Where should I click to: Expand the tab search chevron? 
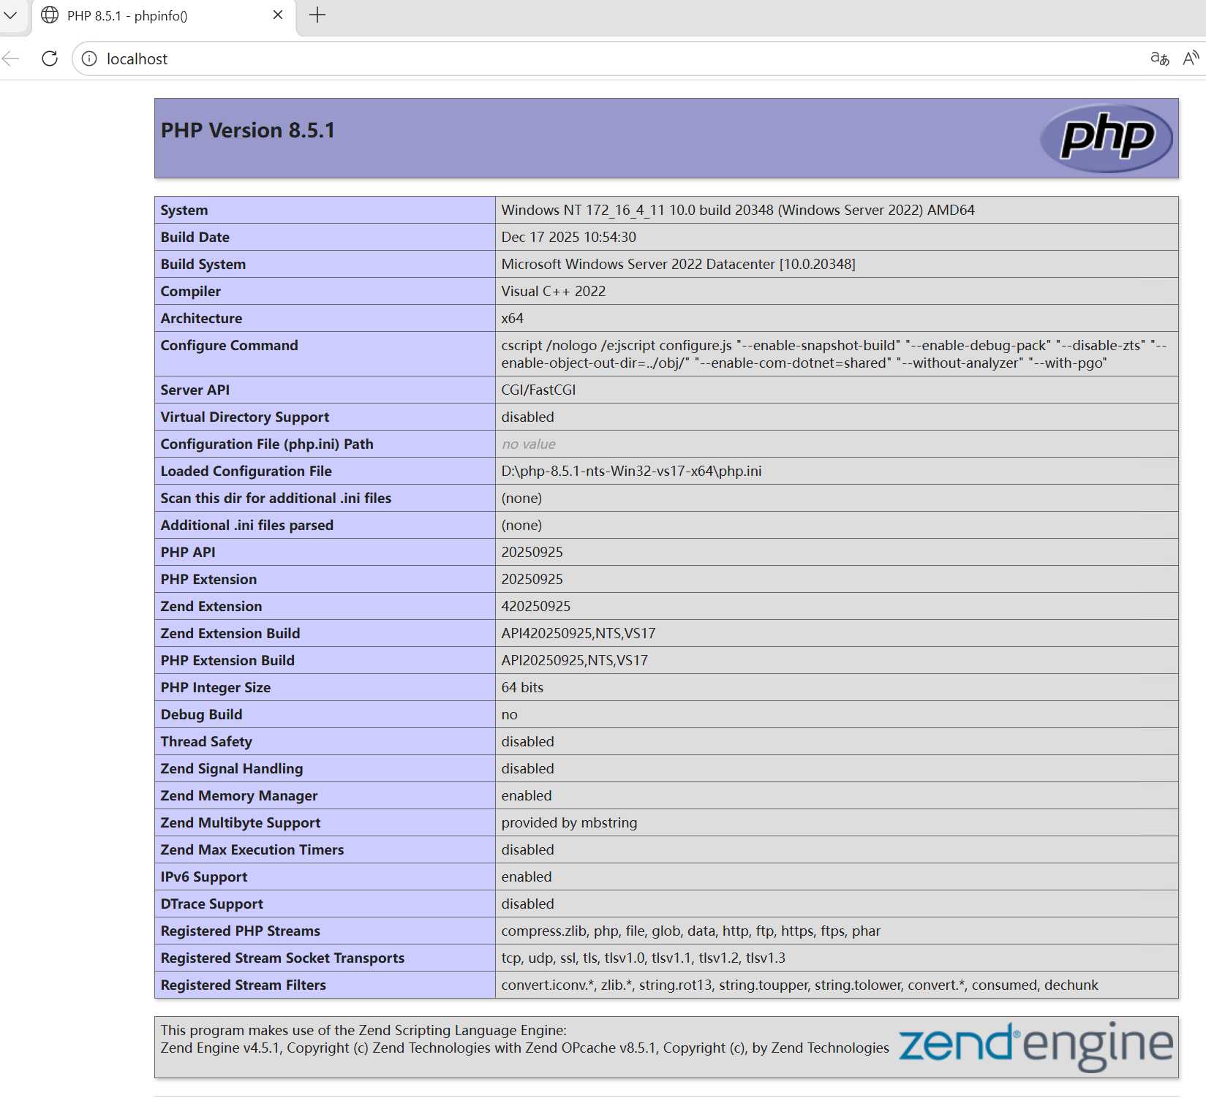point(10,15)
